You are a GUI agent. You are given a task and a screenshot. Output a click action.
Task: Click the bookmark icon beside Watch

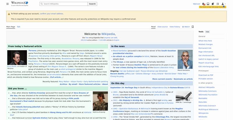coord(193,27)
